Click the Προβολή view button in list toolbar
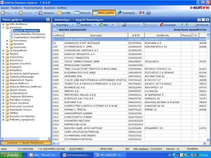 (x=84, y=25)
